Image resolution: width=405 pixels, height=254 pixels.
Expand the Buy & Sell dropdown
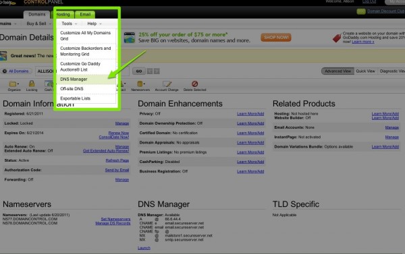pos(38,24)
